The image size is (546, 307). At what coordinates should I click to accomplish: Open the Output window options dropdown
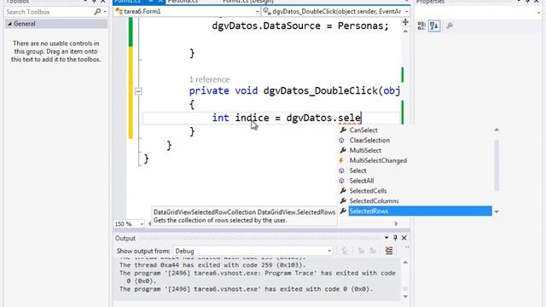(386, 238)
